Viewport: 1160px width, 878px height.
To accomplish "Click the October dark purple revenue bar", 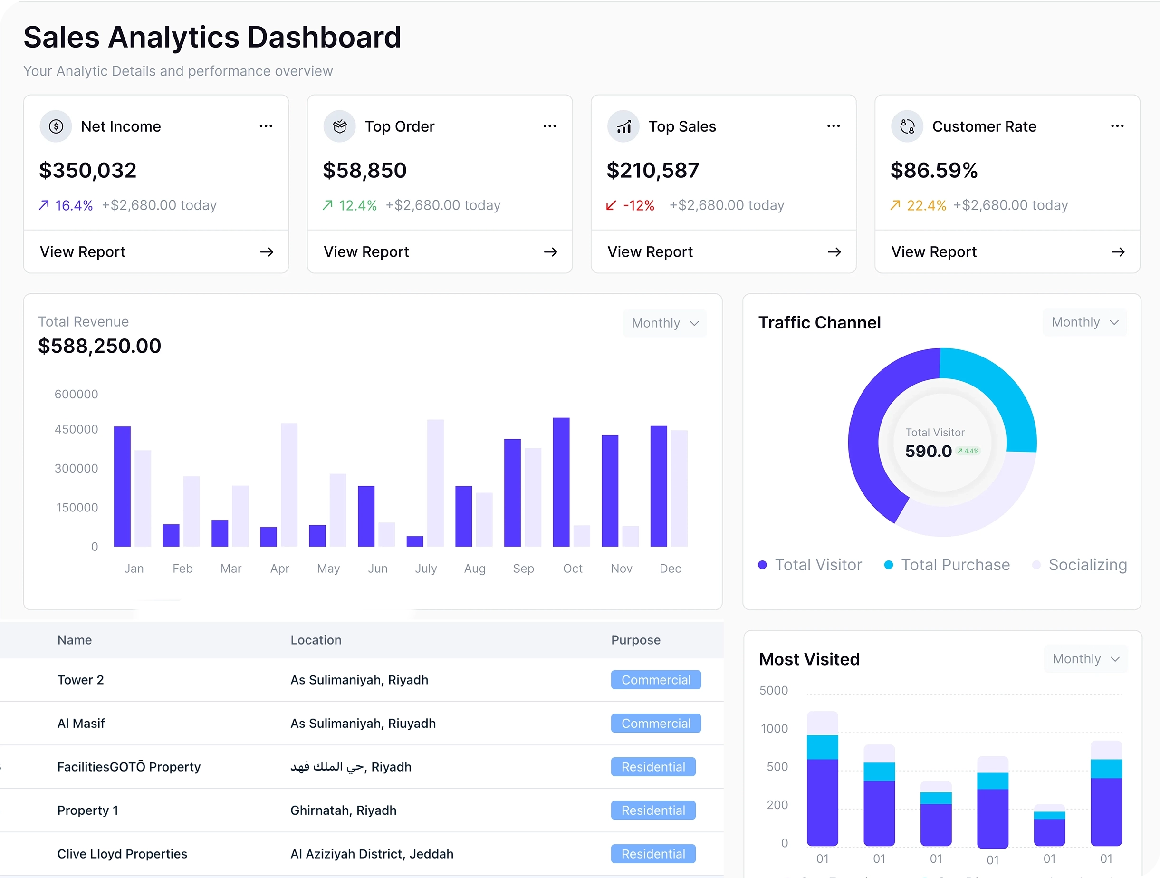I will tap(561, 482).
